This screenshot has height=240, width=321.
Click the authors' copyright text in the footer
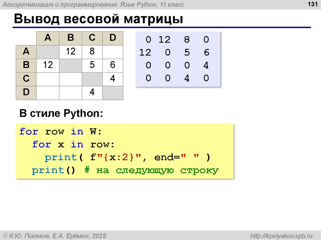coord(55,235)
